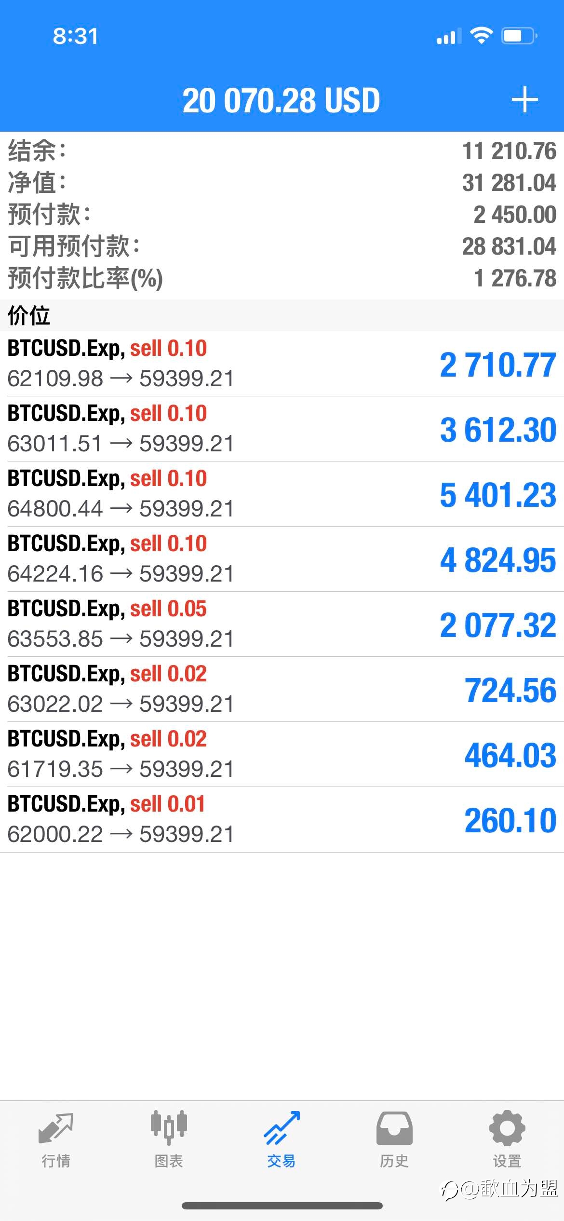
Task: Open the 历史 history tab icon
Action: [x=394, y=1128]
